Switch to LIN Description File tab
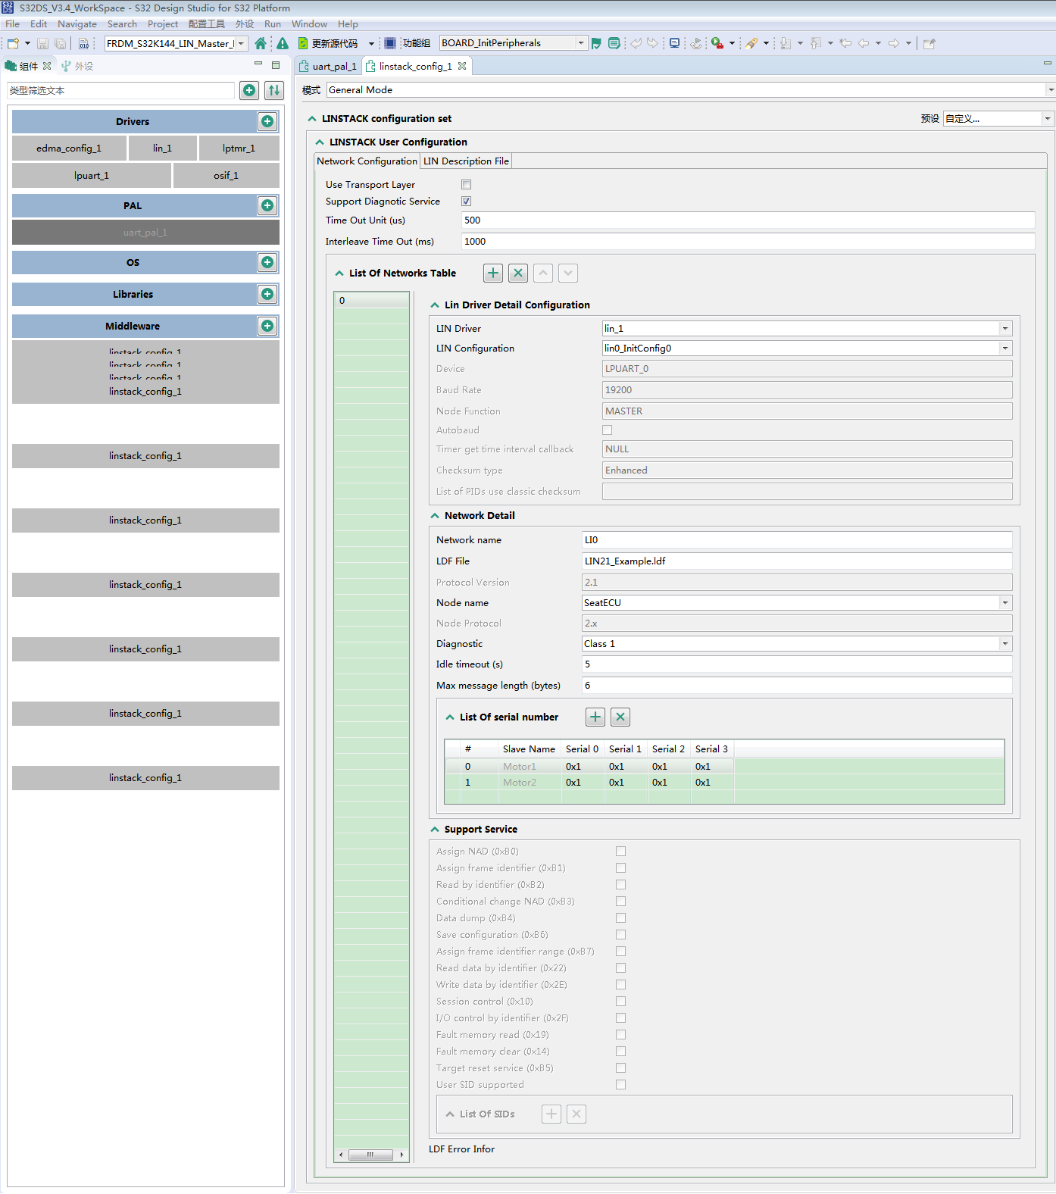 click(466, 161)
